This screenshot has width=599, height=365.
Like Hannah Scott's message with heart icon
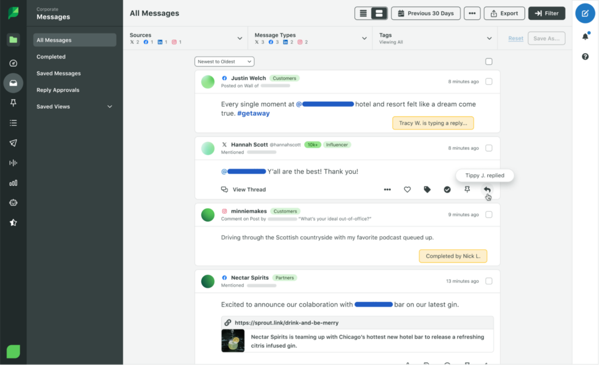[x=407, y=190]
